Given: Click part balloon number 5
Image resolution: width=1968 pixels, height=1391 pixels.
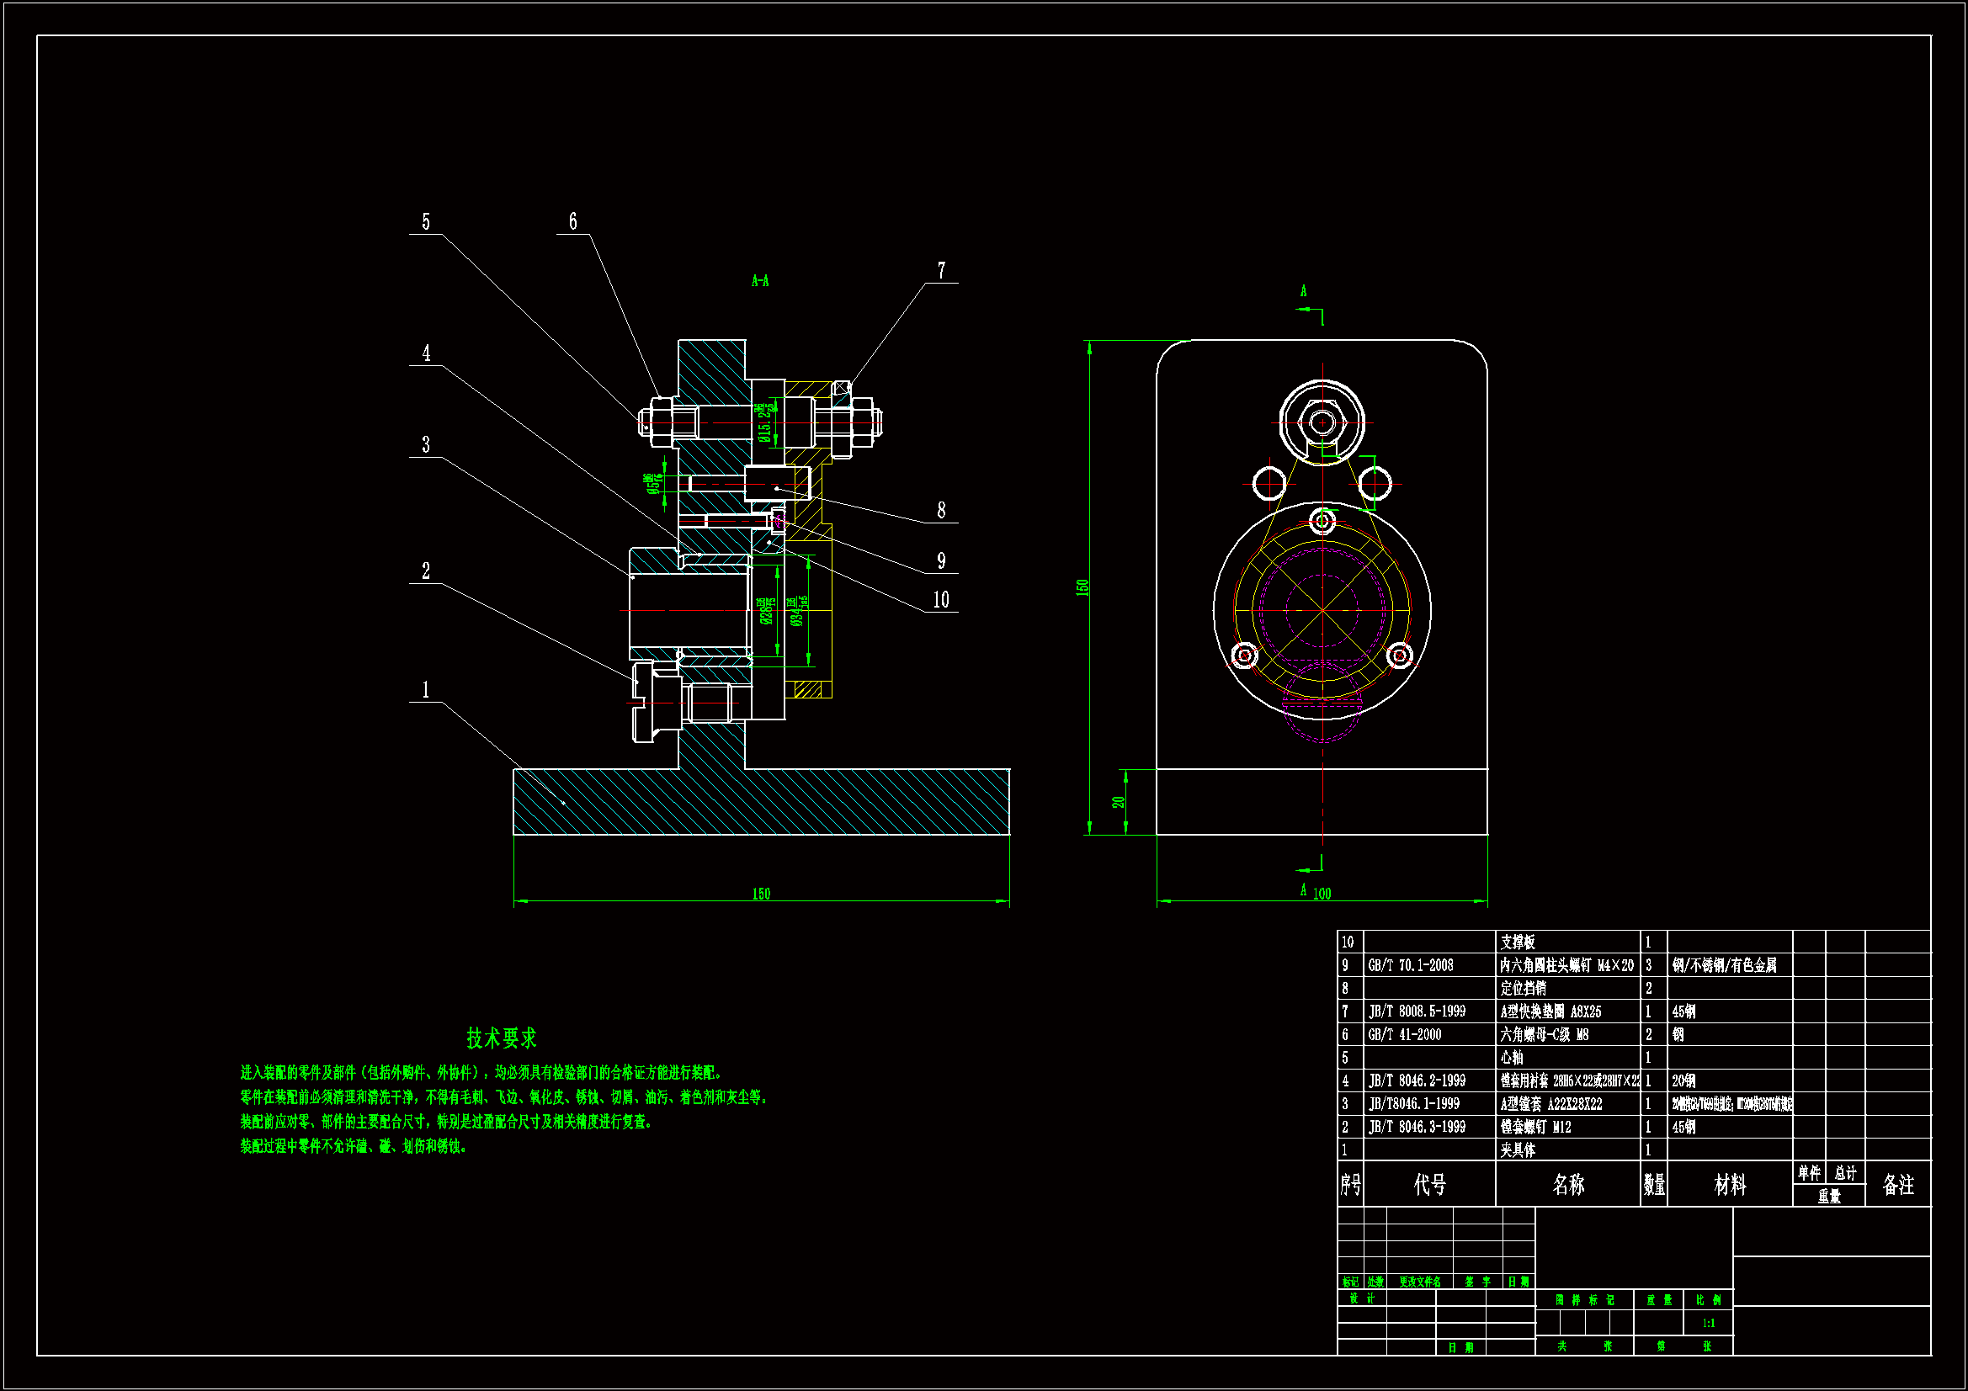Looking at the screenshot, I should click(426, 222).
